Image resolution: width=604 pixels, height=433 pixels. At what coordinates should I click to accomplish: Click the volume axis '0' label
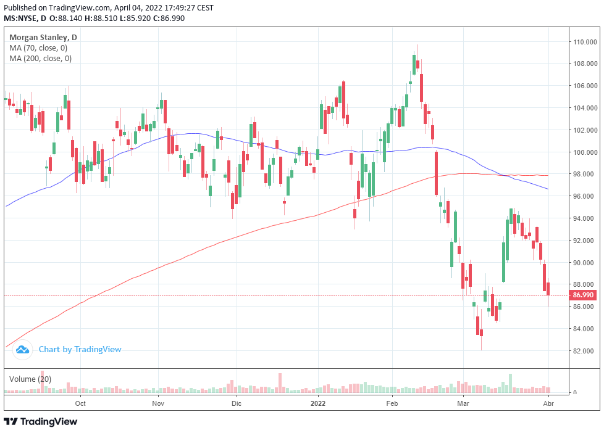575,392
